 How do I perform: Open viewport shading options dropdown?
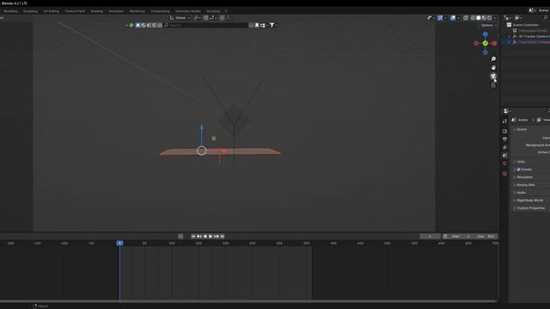[495, 18]
